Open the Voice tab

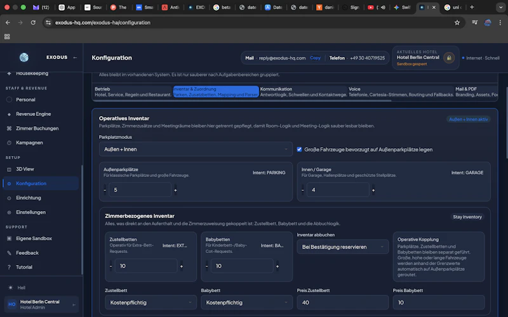coord(401,91)
